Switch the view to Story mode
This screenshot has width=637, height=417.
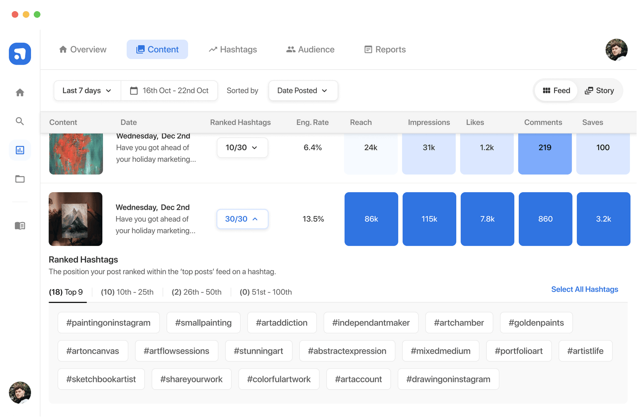click(599, 90)
